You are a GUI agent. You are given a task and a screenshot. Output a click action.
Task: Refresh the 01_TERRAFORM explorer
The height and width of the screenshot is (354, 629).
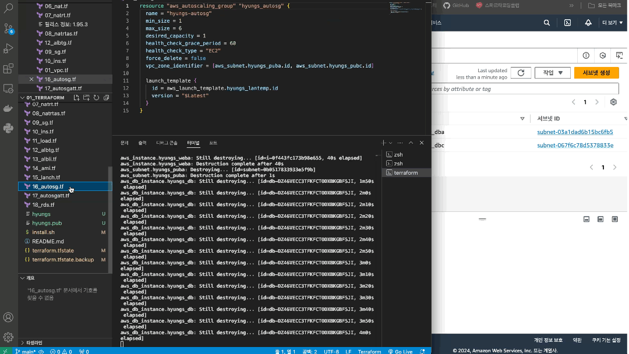pos(96,97)
